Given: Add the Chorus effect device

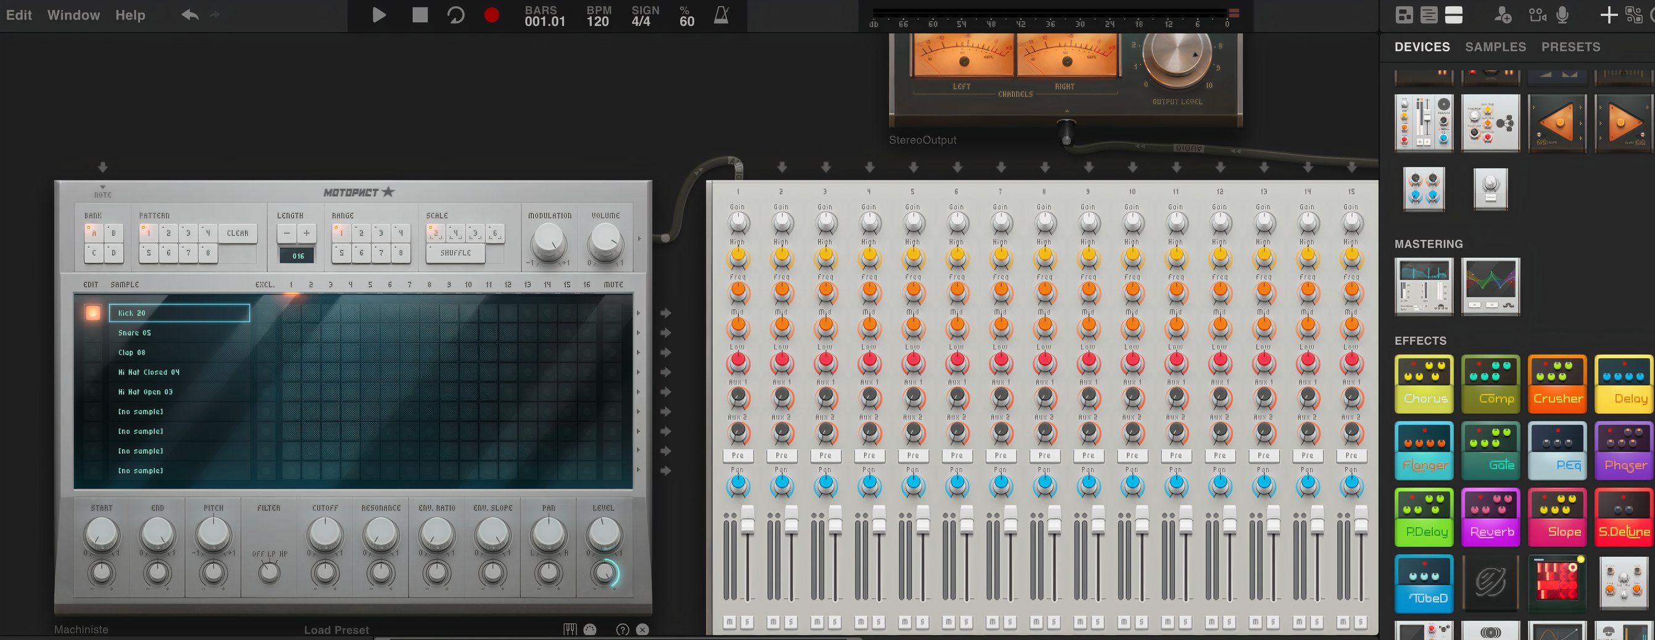Looking at the screenshot, I should tap(1424, 384).
